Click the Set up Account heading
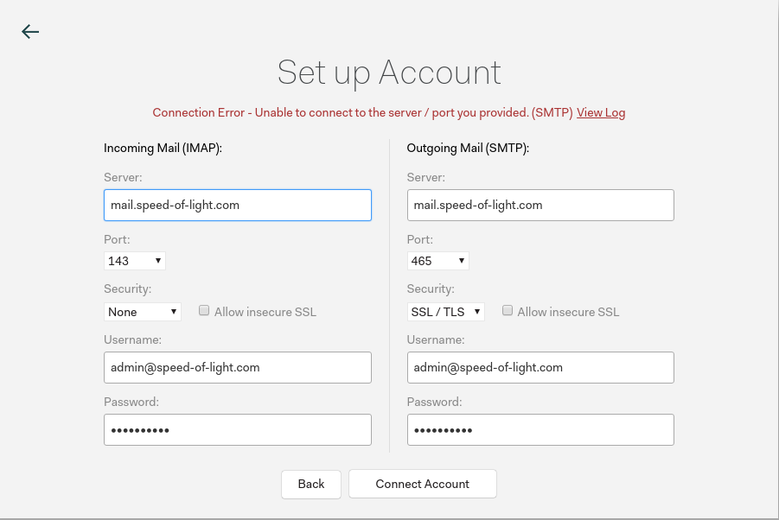The height and width of the screenshot is (520, 779). point(389,73)
